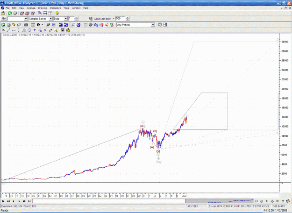Jump to last bar playback button
292x213 pixels.
click(29, 201)
